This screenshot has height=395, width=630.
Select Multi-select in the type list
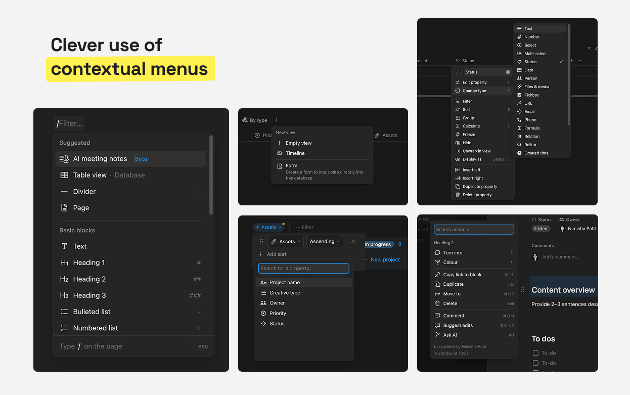[539, 54]
